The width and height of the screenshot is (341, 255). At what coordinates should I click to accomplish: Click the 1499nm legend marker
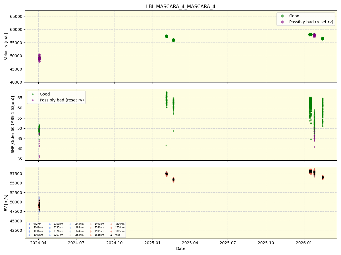pyautogui.click(x=91, y=224)
